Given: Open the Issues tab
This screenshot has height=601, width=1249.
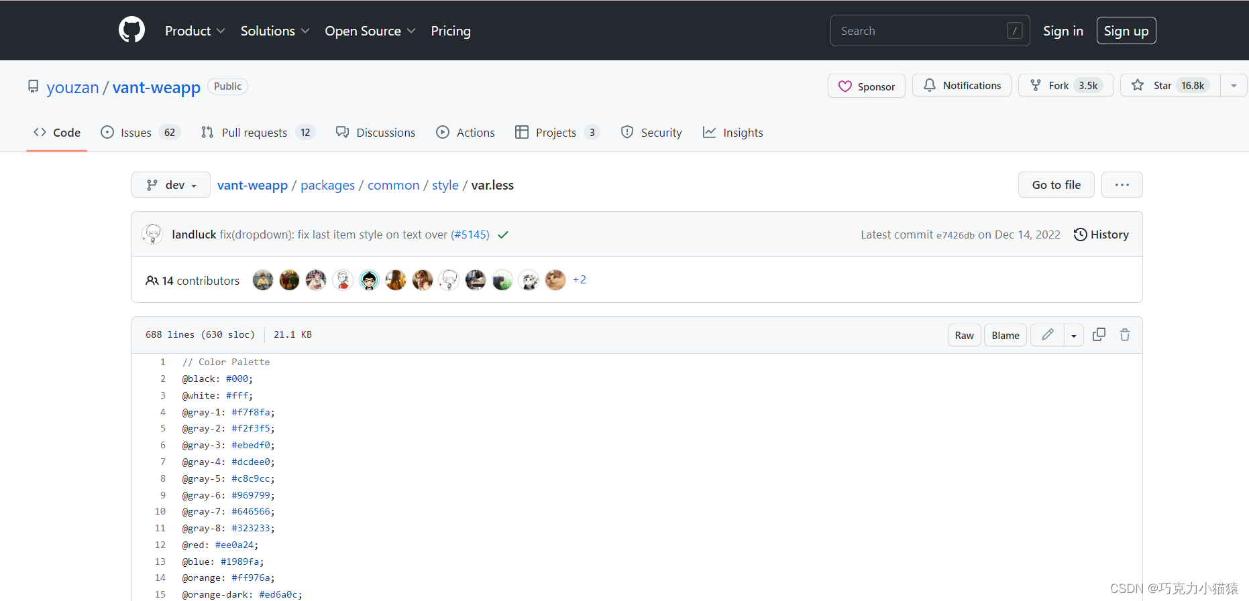Looking at the screenshot, I should tap(140, 133).
